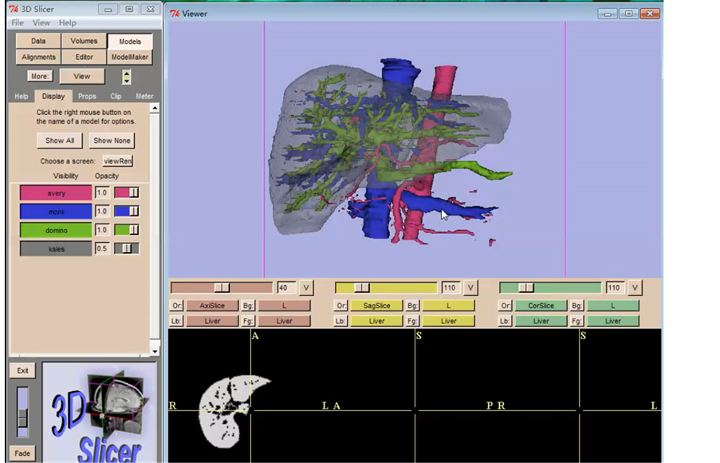Open the Volumes module

point(84,42)
